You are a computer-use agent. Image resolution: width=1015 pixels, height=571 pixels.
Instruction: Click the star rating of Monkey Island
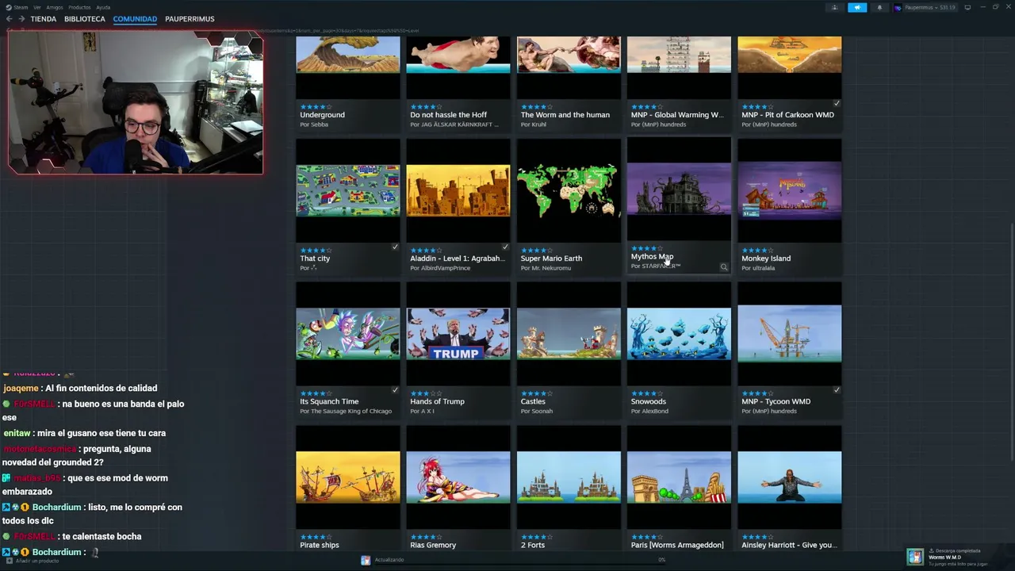click(x=756, y=250)
